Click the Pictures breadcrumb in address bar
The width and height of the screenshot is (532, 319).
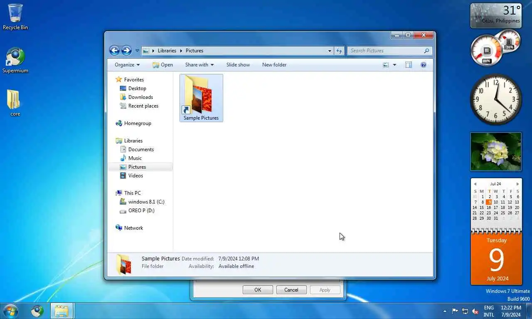[195, 51]
